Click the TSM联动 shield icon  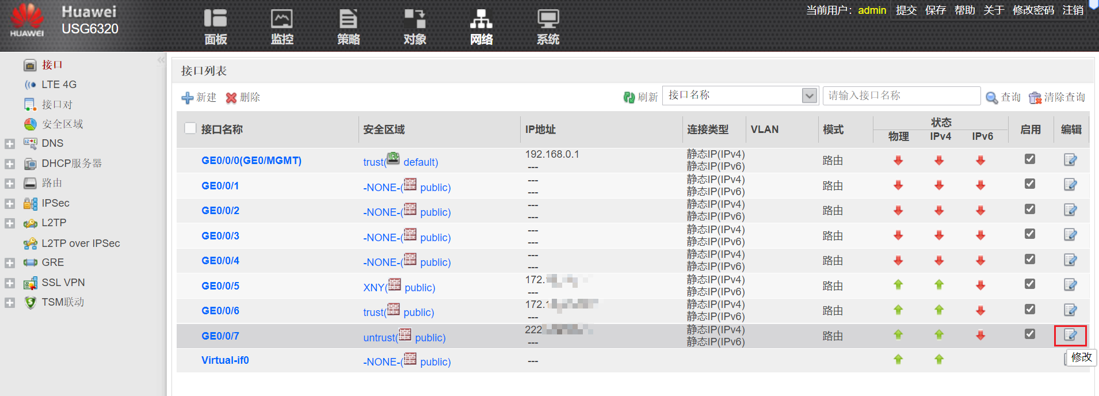pos(30,302)
